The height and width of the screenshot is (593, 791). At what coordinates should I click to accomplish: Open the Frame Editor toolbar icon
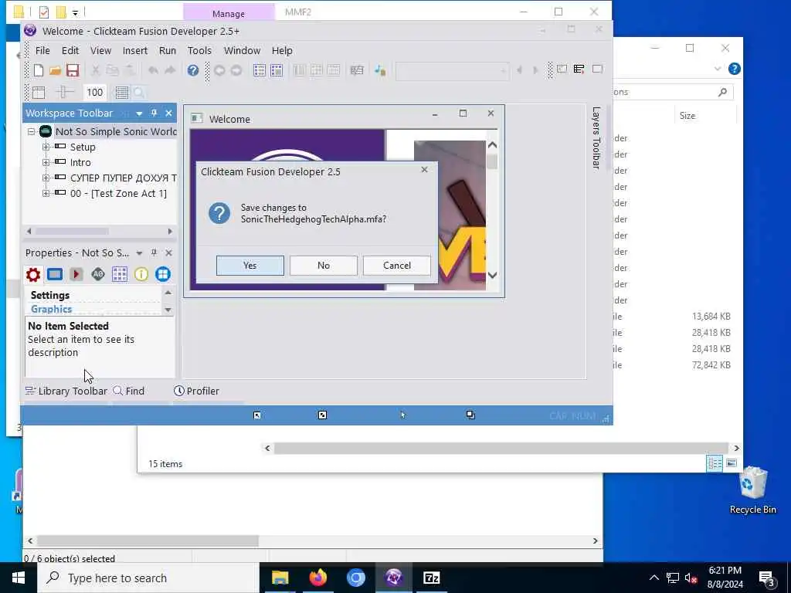277,70
